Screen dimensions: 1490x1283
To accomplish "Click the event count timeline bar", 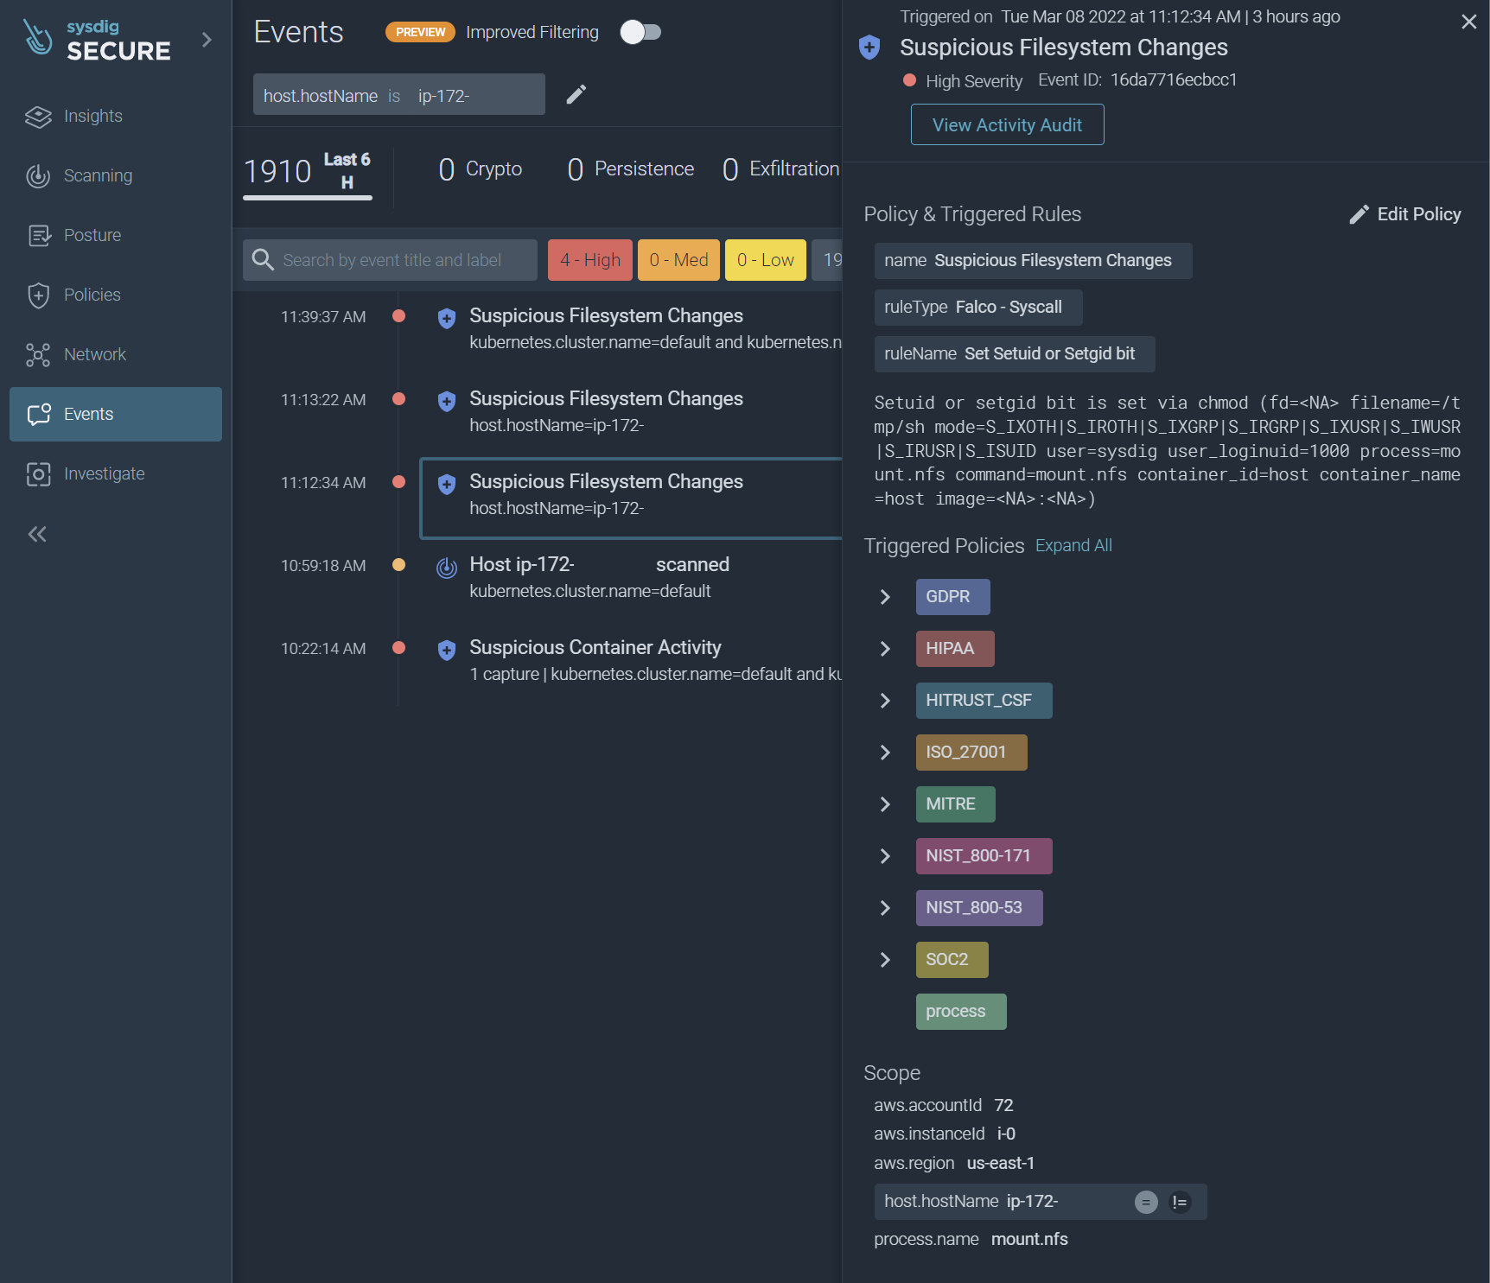I will pos(307,197).
